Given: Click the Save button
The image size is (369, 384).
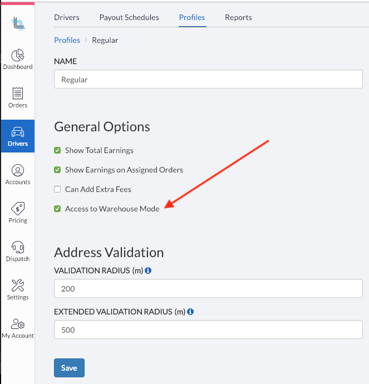Looking at the screenshot, I should tap(70, 368).
